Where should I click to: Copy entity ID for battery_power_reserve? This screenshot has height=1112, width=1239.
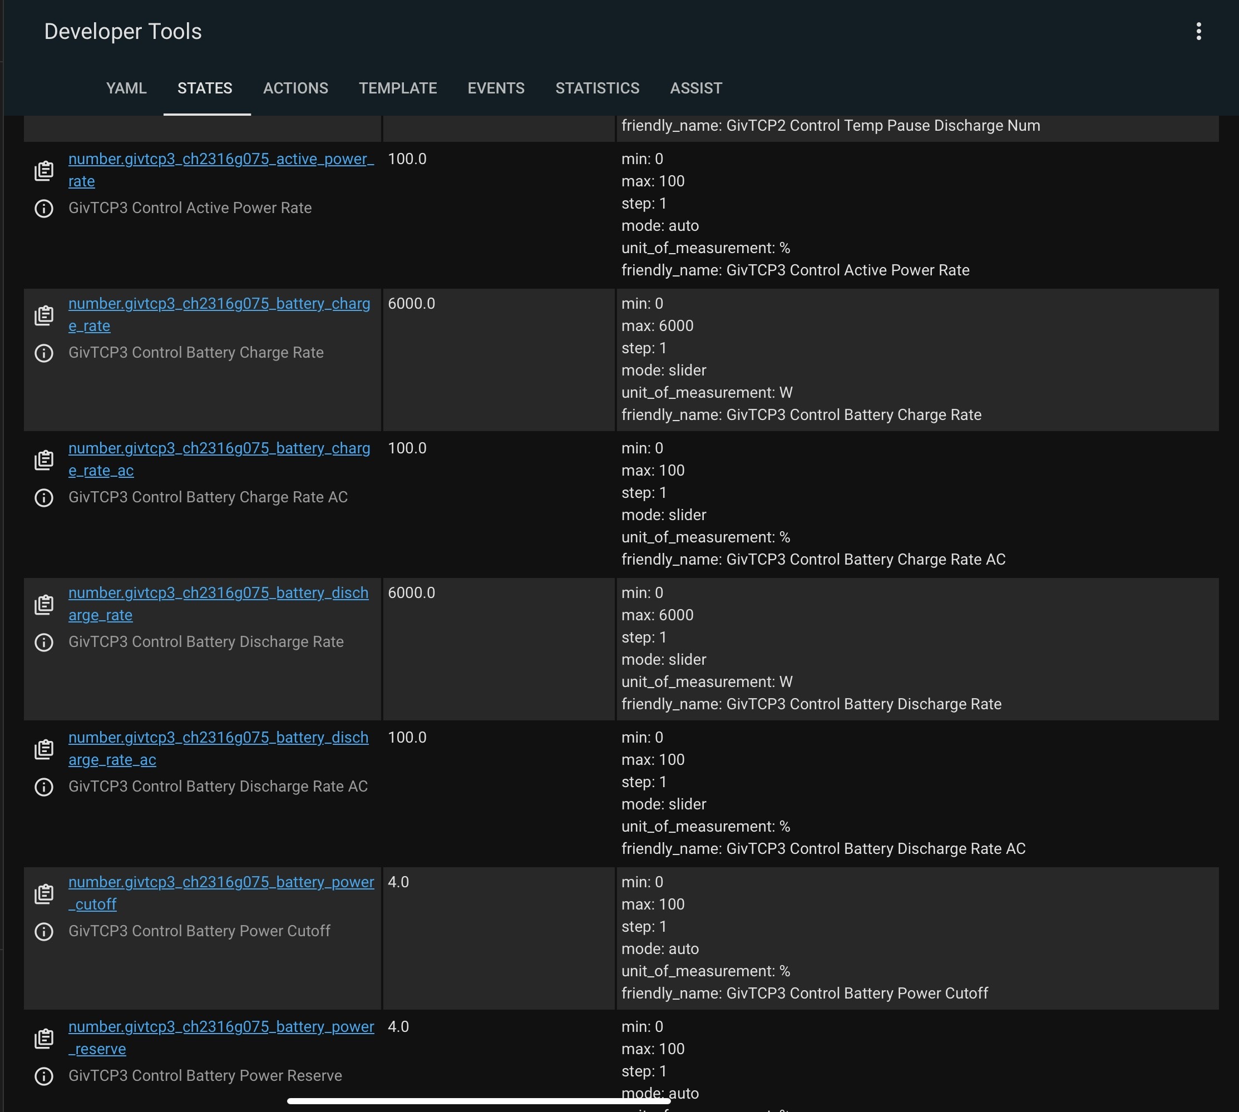point(44,1039)
